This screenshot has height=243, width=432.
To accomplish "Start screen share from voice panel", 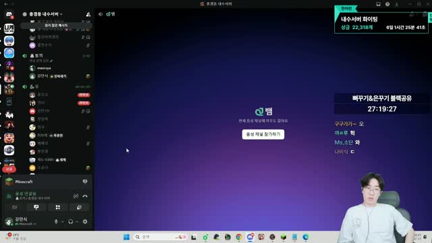I will (x=36, y=207).
